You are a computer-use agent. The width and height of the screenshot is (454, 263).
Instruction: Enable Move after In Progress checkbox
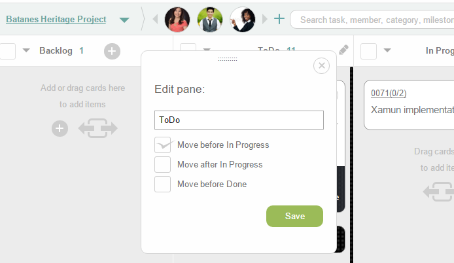pyautogui.click(x=162, y=164)
